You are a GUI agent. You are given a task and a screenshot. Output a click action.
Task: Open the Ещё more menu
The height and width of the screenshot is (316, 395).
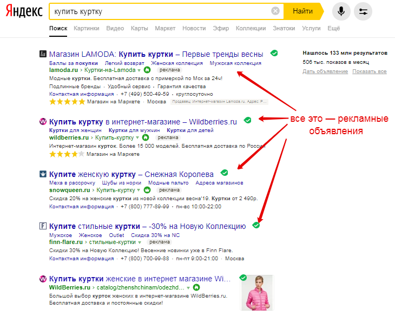[333, 28]
